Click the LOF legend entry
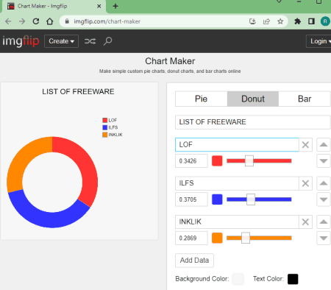 click(110, 120)
